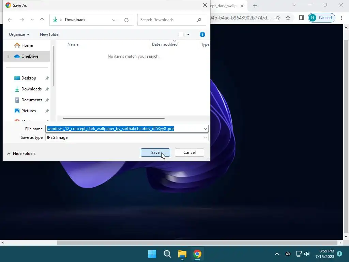Expand the OneDrive tree node
The image size is (349, 262).
[x=8, y=56]
